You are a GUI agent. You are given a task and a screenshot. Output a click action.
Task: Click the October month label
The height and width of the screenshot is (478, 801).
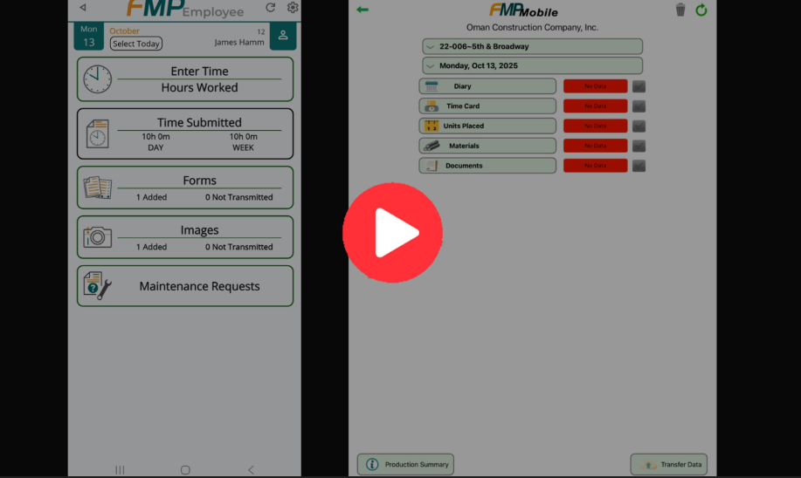[x=124, y=31]
